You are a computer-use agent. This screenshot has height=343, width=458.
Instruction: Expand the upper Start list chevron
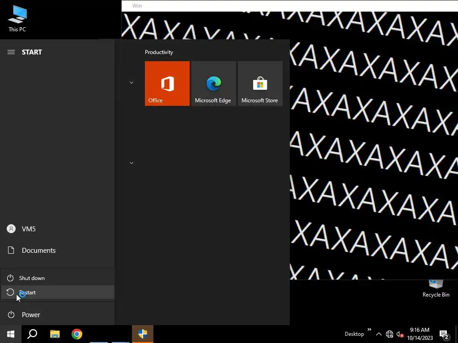pos(131,83)
